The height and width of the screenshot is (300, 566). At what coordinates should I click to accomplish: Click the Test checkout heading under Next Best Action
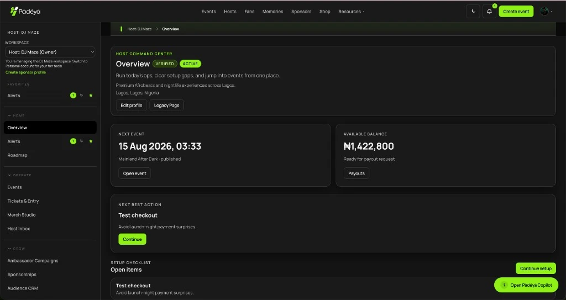[x=138, y=215]
